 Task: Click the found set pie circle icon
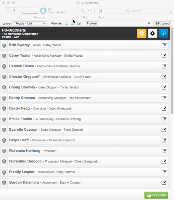coord(43,11)
